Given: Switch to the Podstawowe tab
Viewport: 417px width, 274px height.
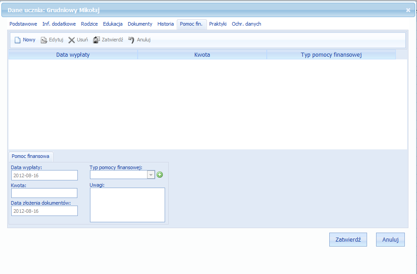Looking at the screenshot, I should [x=23, y=24].
